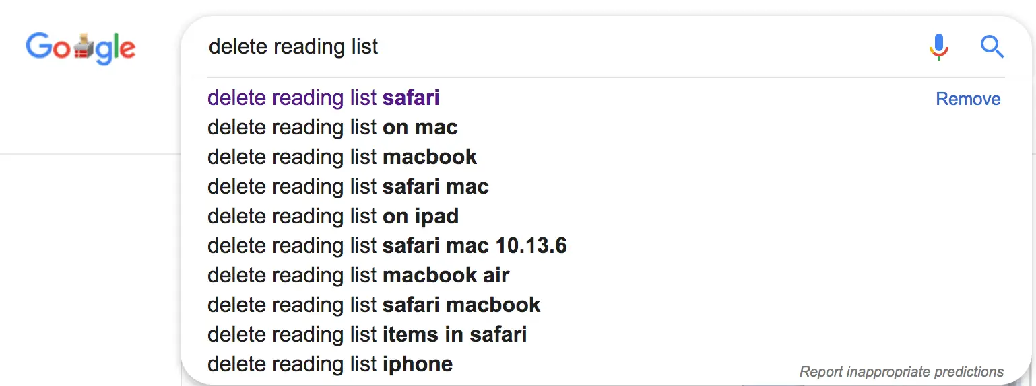Choose suggestion 'delete reading list on mac'

(x=332, y=127)
